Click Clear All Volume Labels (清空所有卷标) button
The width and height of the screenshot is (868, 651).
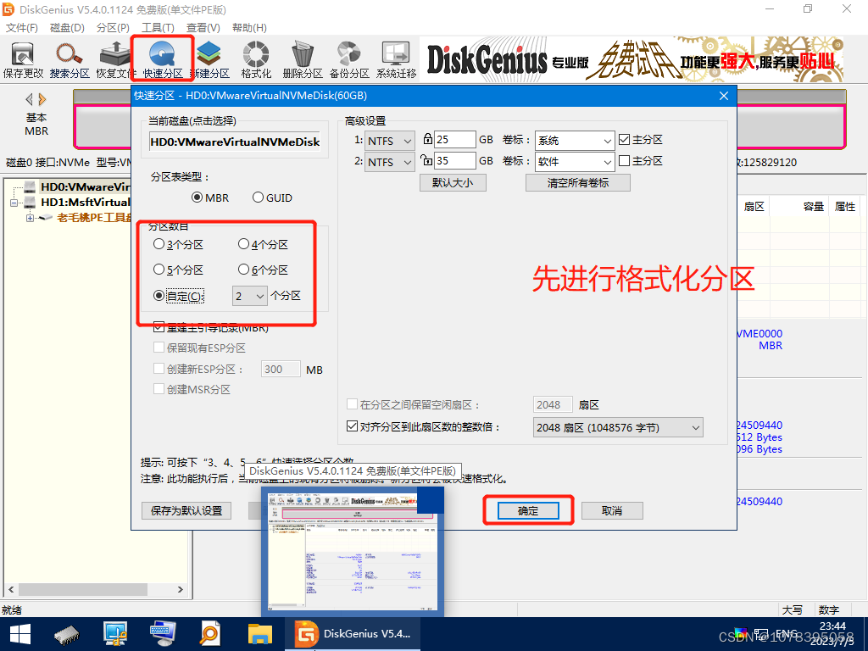tap(578, 183)
